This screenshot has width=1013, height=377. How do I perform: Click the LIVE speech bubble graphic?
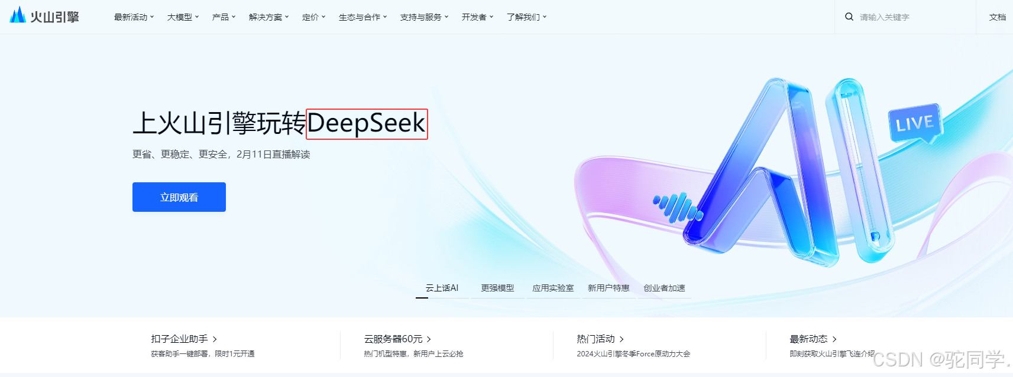coord(915,124)
